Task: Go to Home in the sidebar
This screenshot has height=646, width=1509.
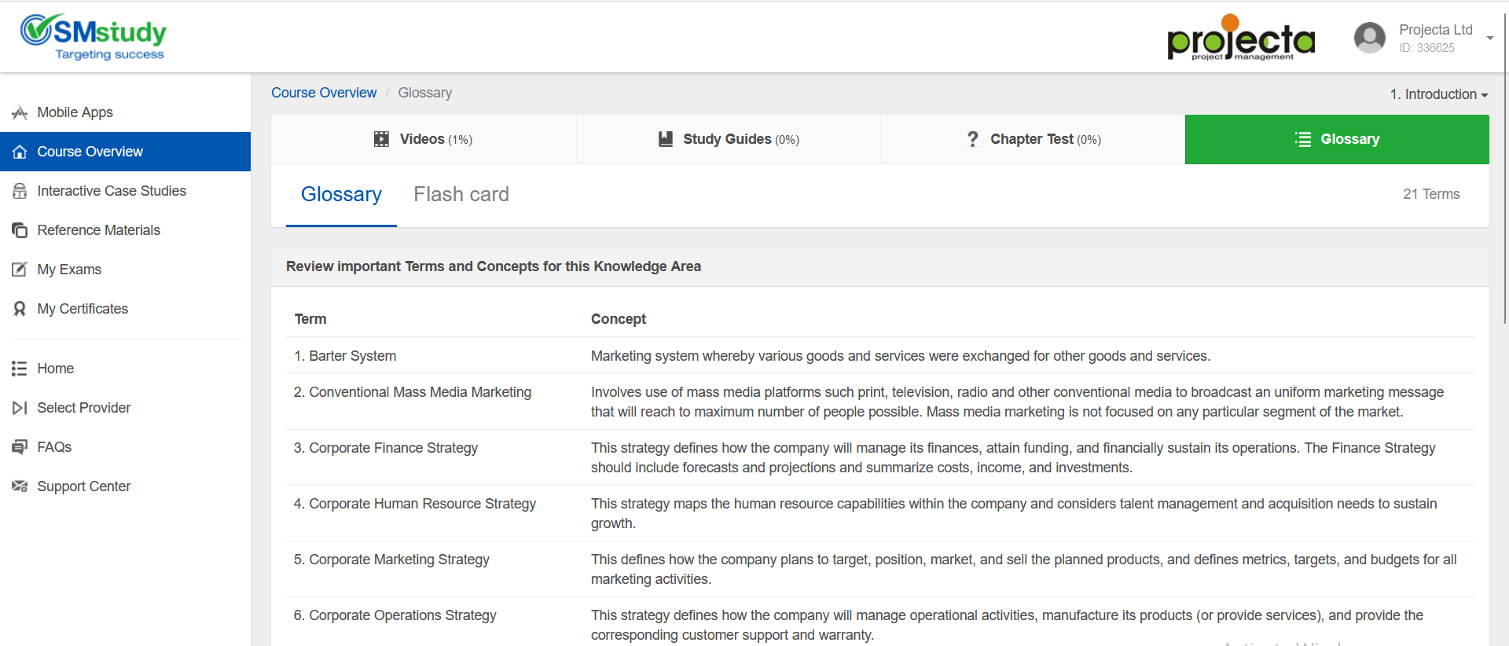Action: click(55, 369)
